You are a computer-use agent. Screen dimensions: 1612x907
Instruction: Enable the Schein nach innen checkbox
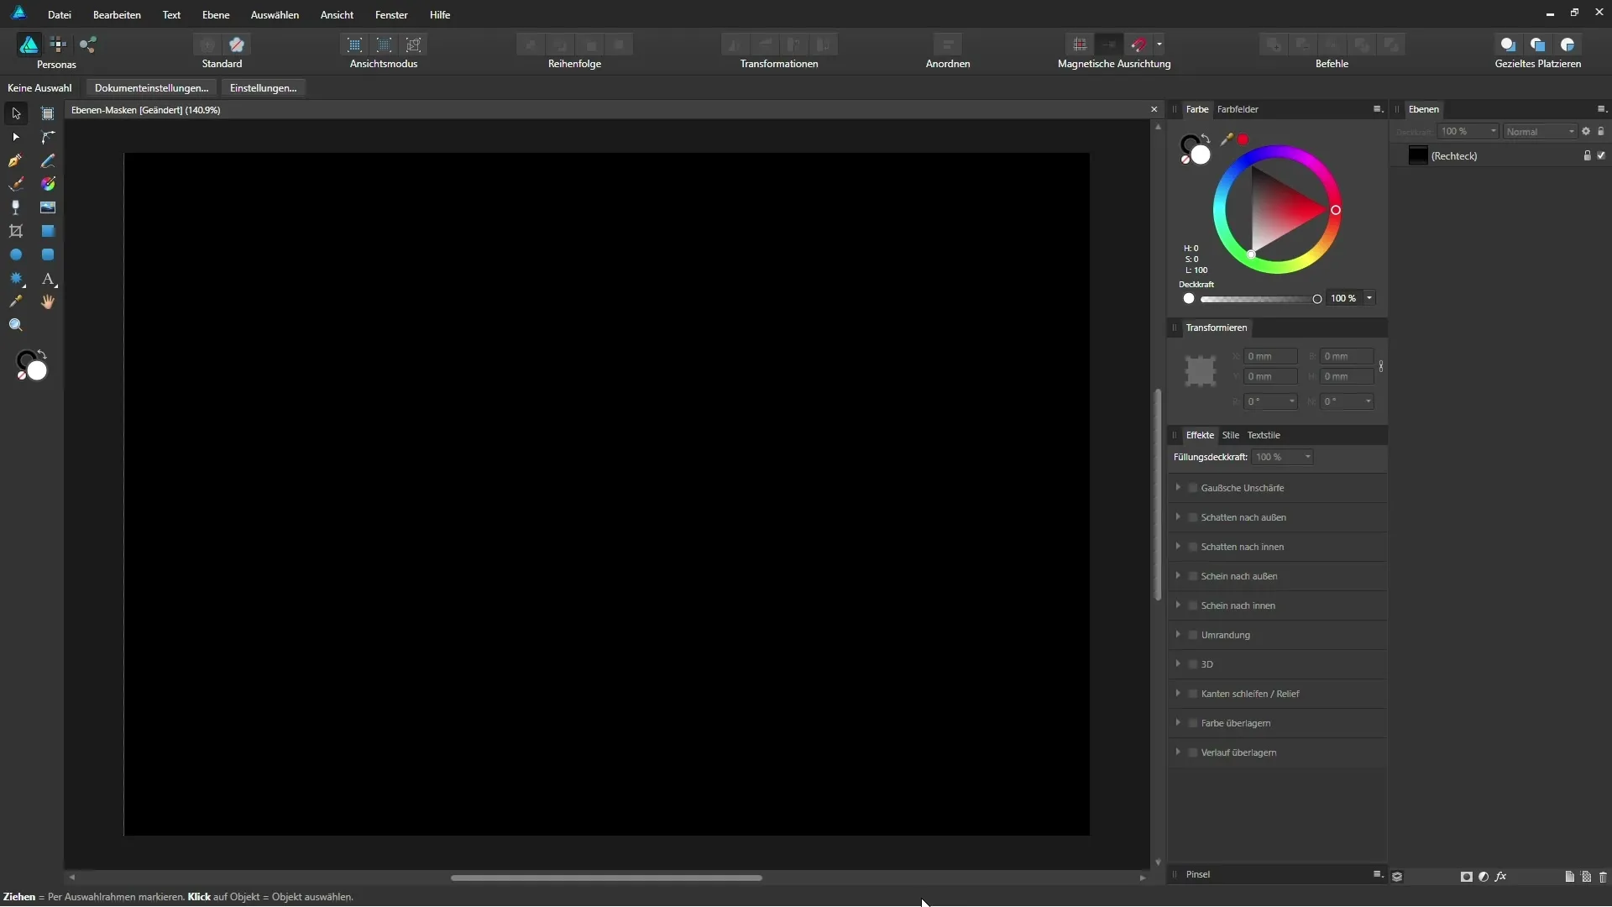click(1192, 606)
